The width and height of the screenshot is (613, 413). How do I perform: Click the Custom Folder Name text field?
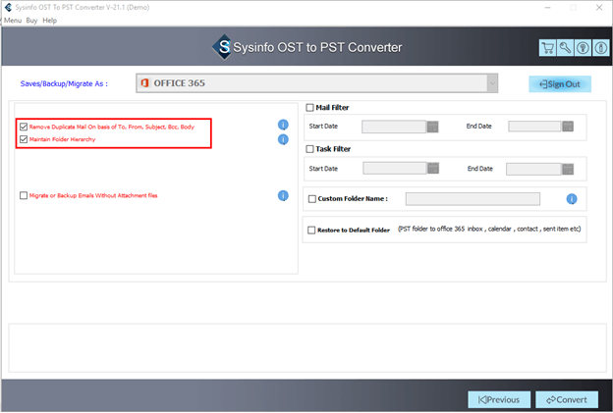pyautogui.click(x=473, y=199)
